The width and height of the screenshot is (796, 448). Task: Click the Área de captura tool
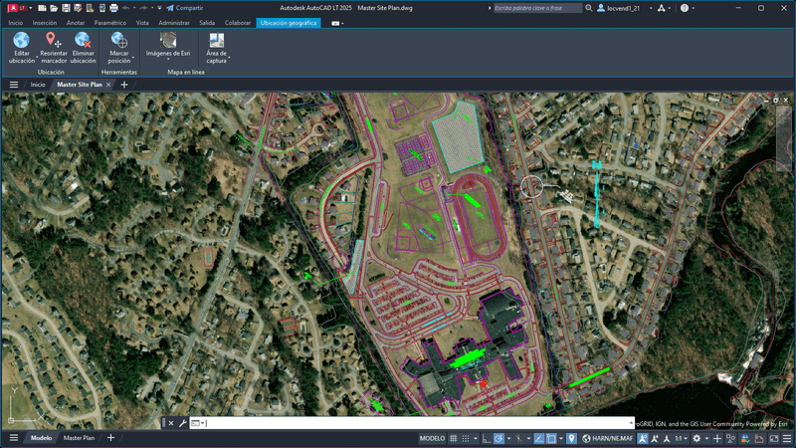point(217,49)
